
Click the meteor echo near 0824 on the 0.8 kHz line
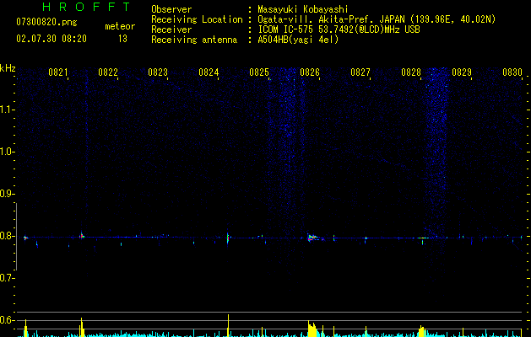228,238
